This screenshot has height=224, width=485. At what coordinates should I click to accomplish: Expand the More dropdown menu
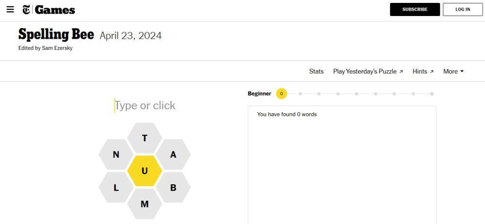click(x=453, y=71)
